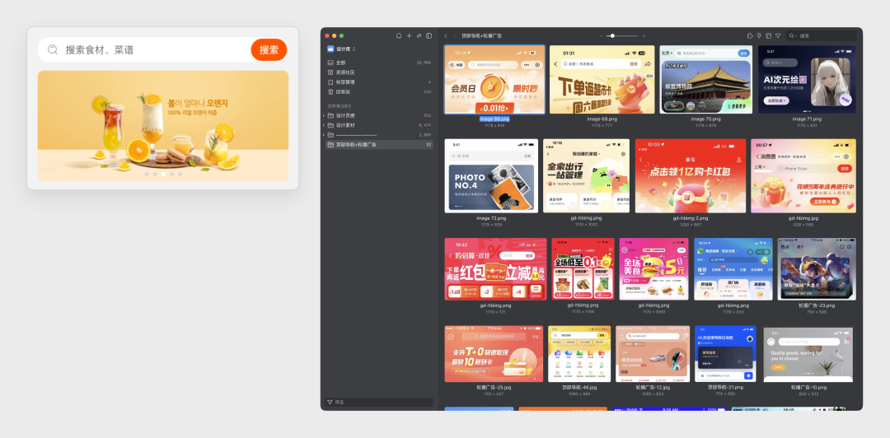
Task: Open 回收站 trash in the sidebar
Action: pyautogui.click(x=343, y=91)
